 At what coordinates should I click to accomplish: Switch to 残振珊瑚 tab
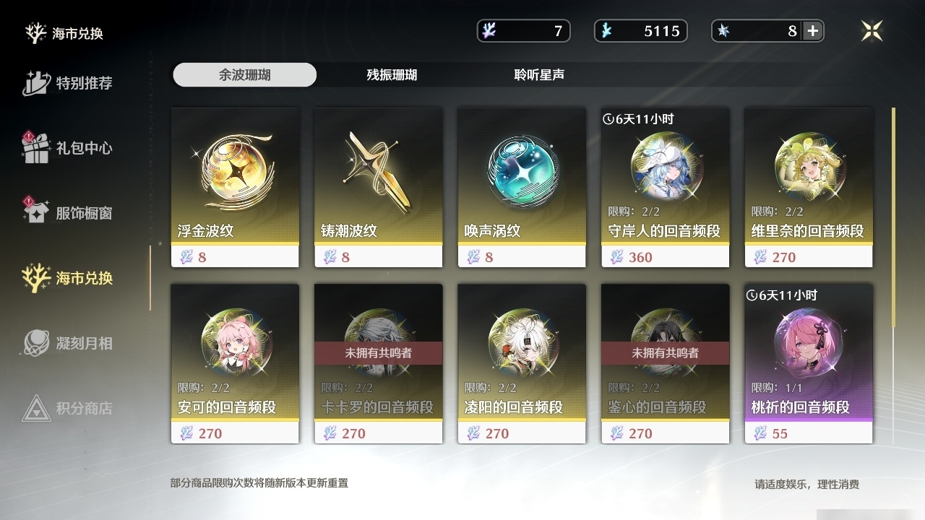click(392, 75)
